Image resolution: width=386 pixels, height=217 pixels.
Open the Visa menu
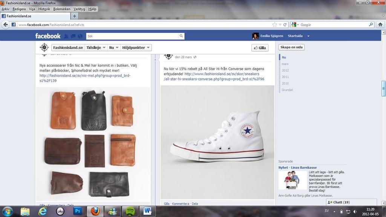coord(32,9)
